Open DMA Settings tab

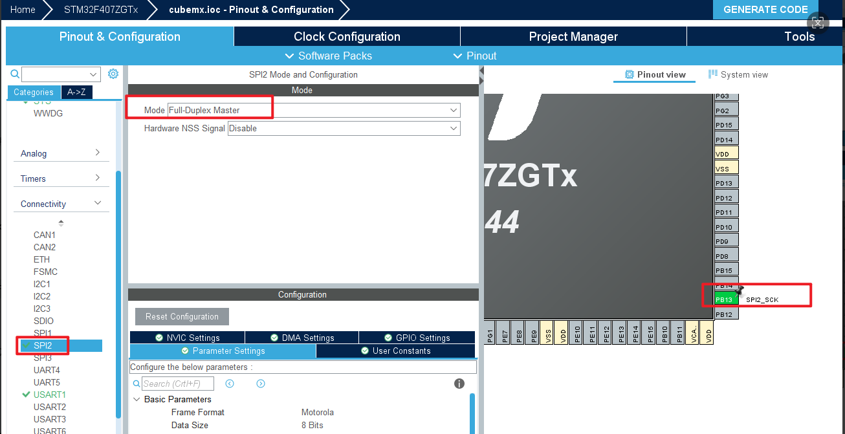[x=302, y=338]
